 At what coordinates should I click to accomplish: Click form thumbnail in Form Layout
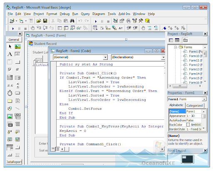188,159
